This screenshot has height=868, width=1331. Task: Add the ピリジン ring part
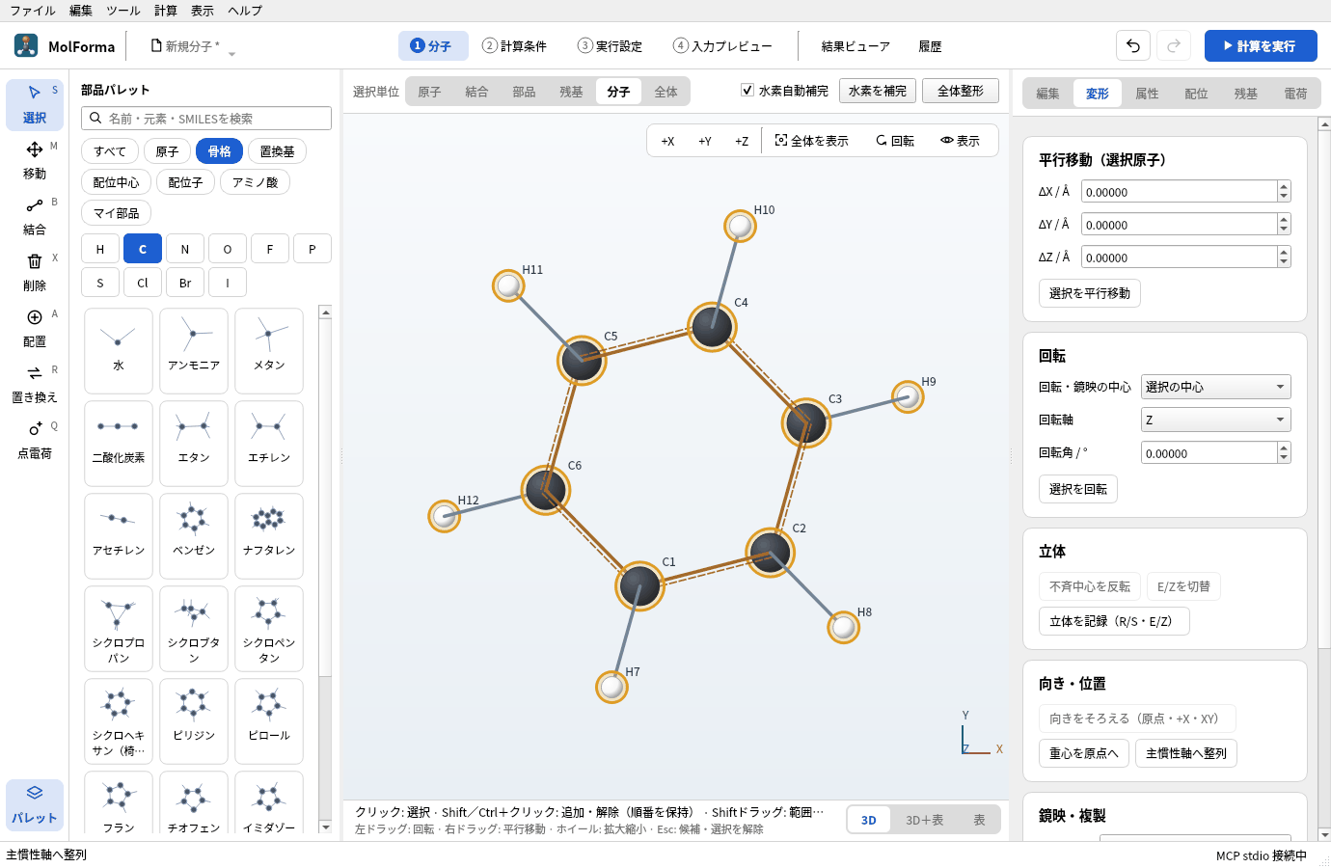coord(194,721)
